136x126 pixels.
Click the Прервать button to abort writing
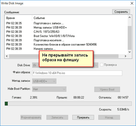[x=83, y=118]
